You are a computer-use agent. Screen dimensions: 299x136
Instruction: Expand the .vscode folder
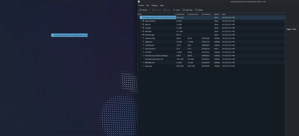[x=141, y=28]
